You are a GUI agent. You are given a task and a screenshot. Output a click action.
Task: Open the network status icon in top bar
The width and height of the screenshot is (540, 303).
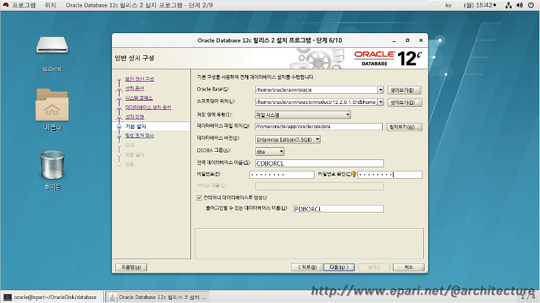click(x=508, y=5)
